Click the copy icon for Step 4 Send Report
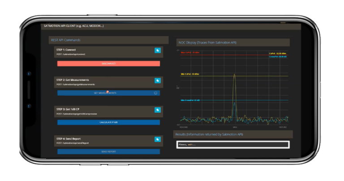 pyautogui.click(x=158, y=139)
